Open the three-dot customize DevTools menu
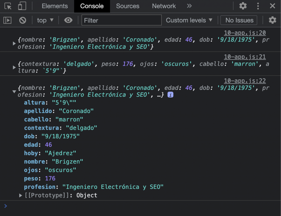Image resolution: width=281 pixels, height=216 pixels. tap(258, 6)
